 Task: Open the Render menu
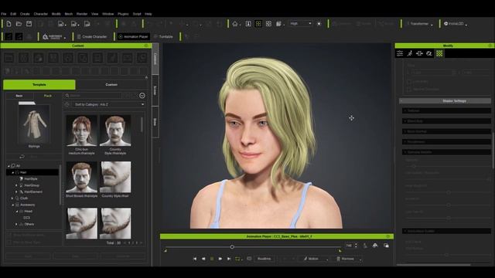click(x=82, y=14)
